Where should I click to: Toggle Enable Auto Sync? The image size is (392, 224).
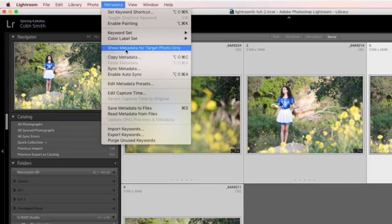[146, 74]
